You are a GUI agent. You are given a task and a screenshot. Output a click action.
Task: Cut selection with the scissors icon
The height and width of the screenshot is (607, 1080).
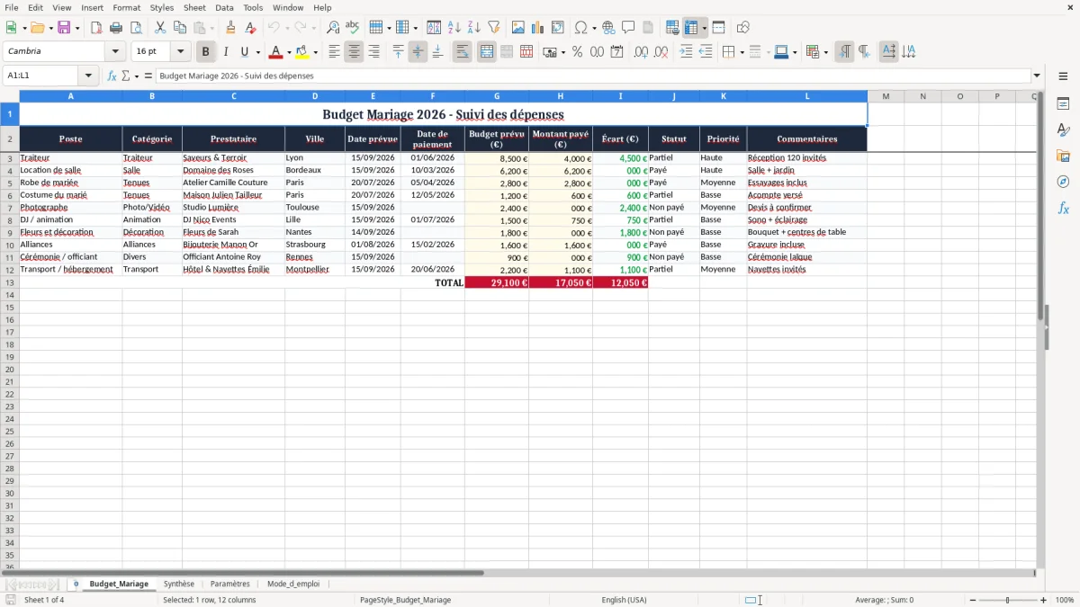(159, 28)
